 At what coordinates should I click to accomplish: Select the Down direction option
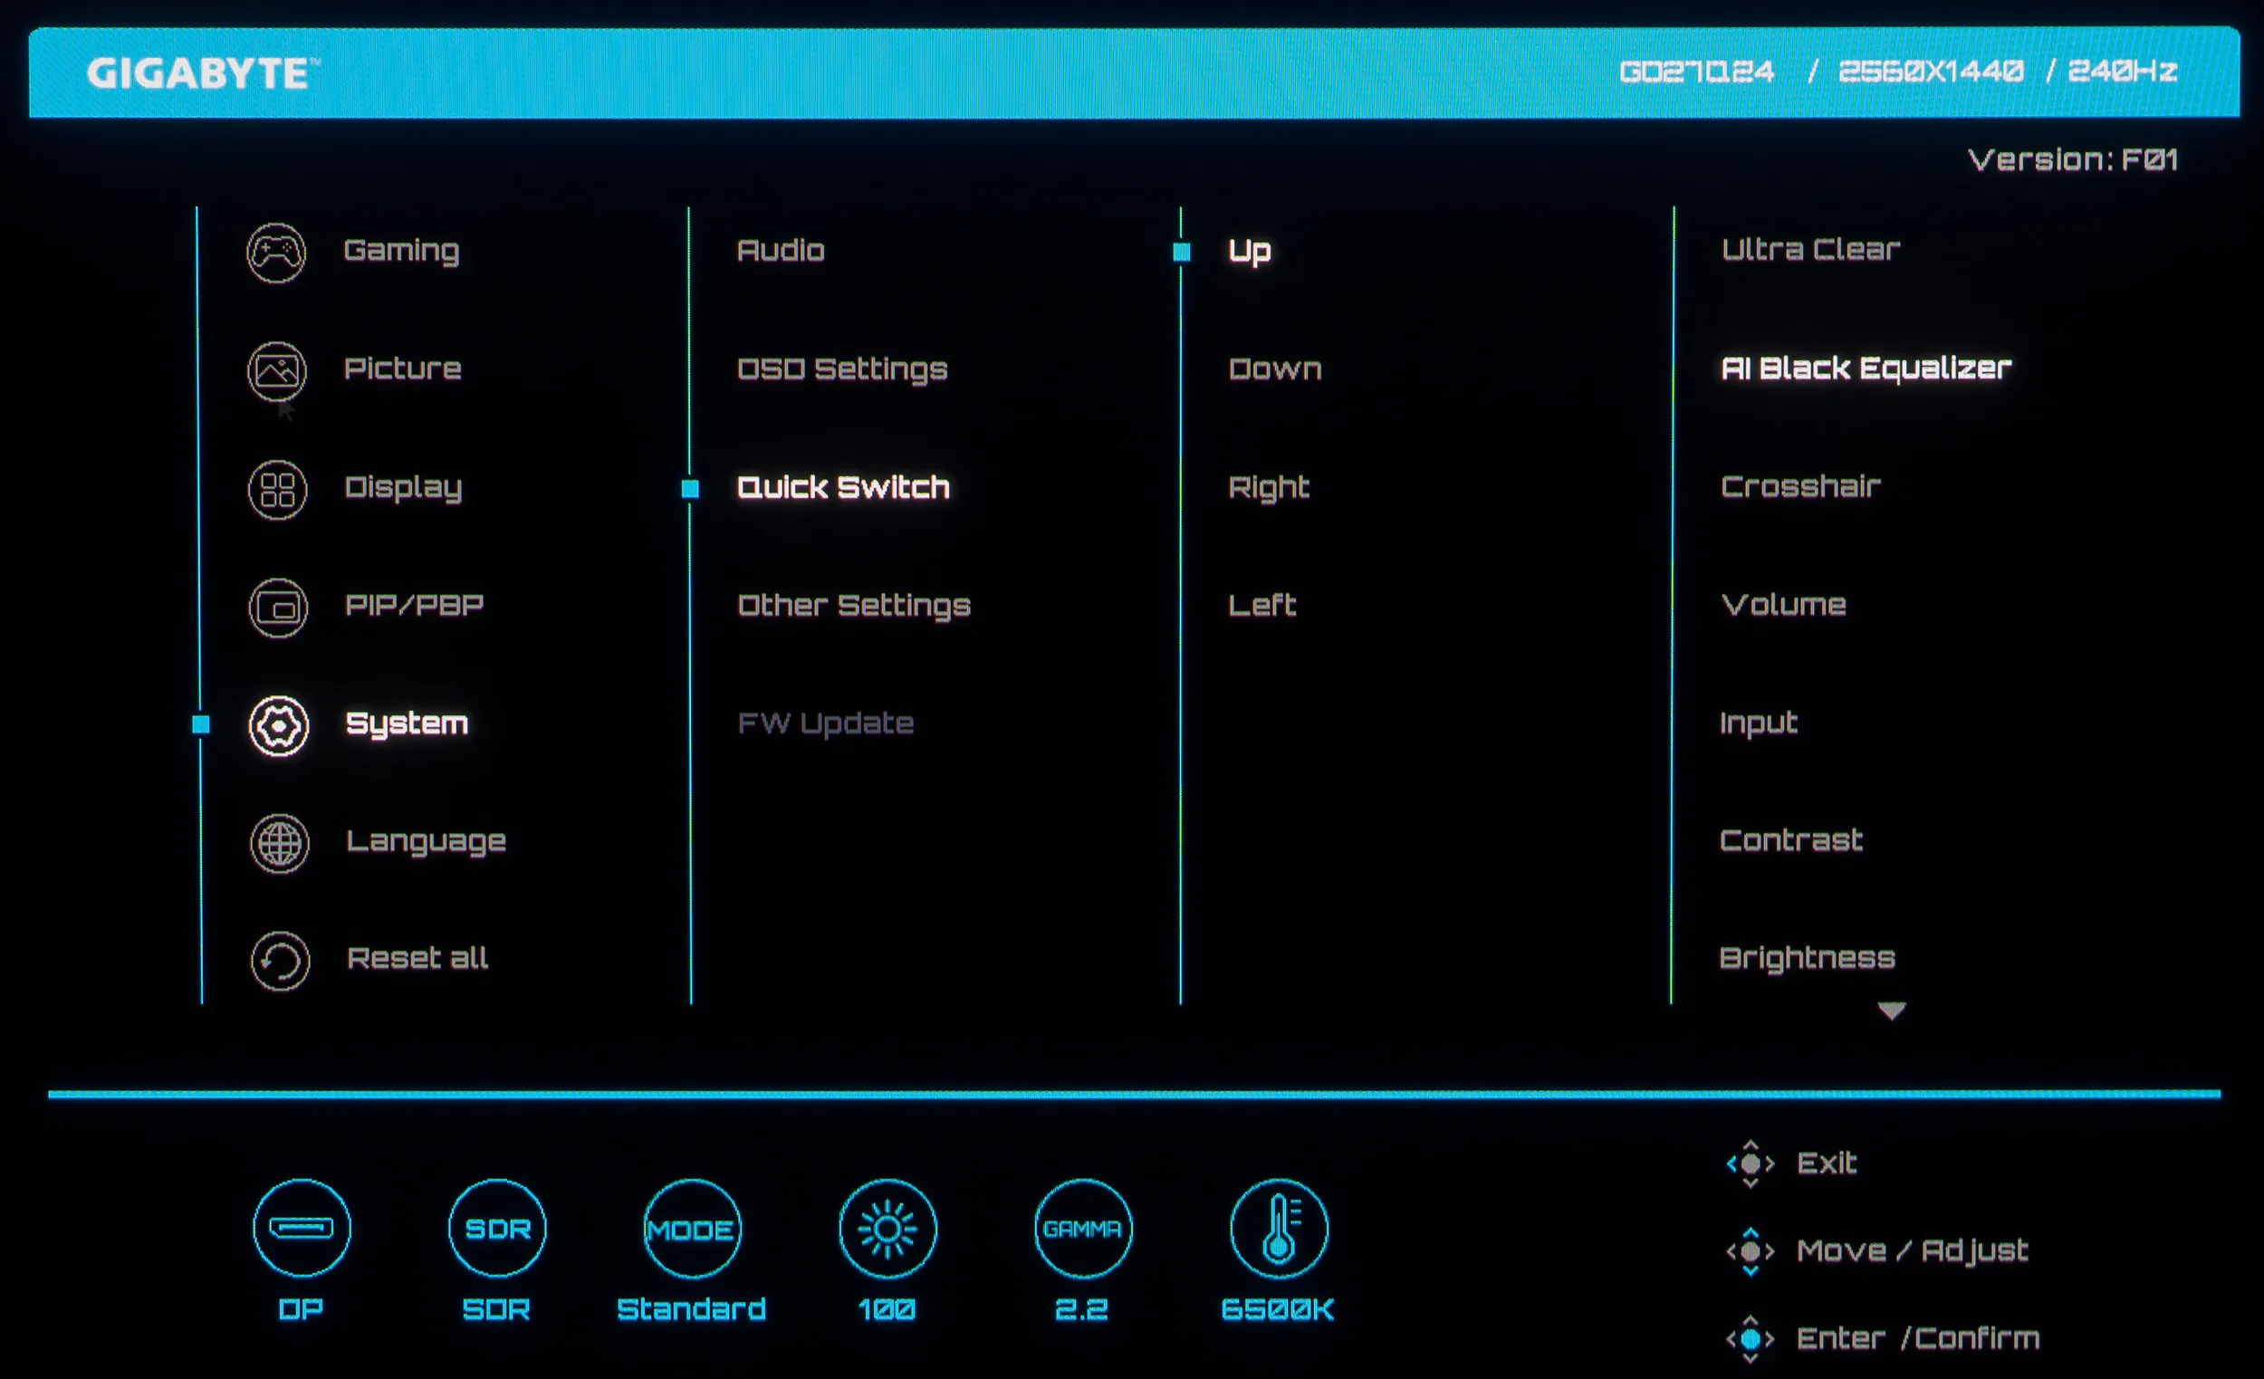pos(1274,369)
